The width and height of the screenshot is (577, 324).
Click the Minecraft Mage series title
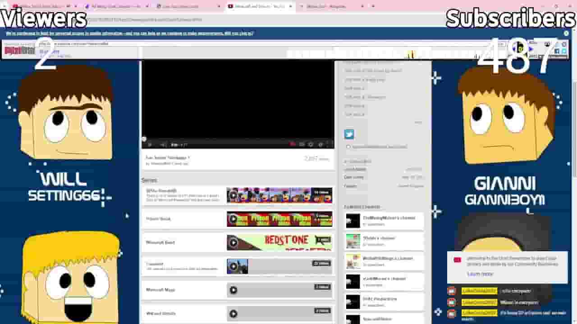point(160,290)
